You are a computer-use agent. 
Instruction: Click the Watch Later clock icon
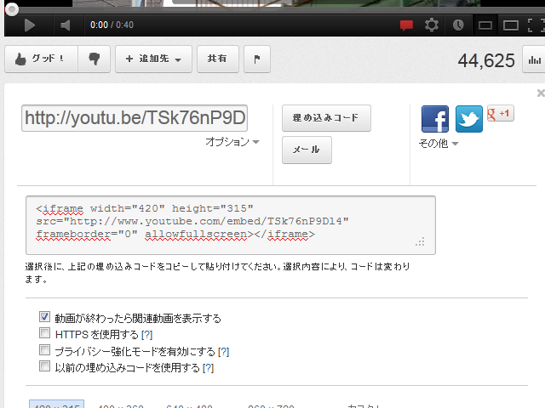pyautogui.click(x=458, y=25)
